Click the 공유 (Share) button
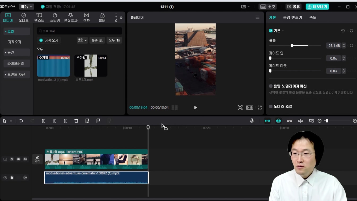 [294, 7]
